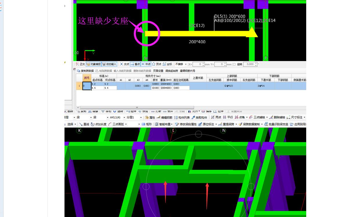Toggle 中点 midpoint snap
Viewport: 346px width, 217px height.
tap(146, 64)
